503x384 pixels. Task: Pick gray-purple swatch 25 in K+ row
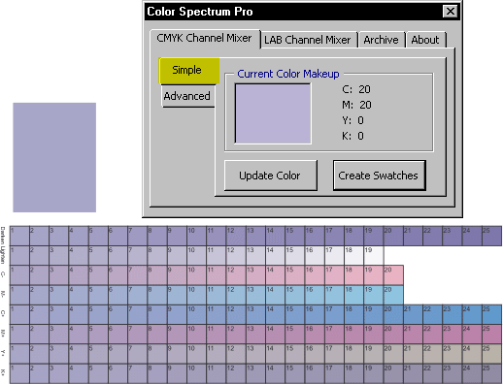[492, 373]
